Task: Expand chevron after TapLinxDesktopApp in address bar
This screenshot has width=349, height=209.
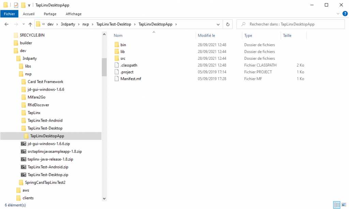Action: 176,24
